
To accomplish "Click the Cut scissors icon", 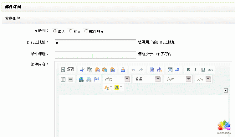I will click(x=82, y=70).
